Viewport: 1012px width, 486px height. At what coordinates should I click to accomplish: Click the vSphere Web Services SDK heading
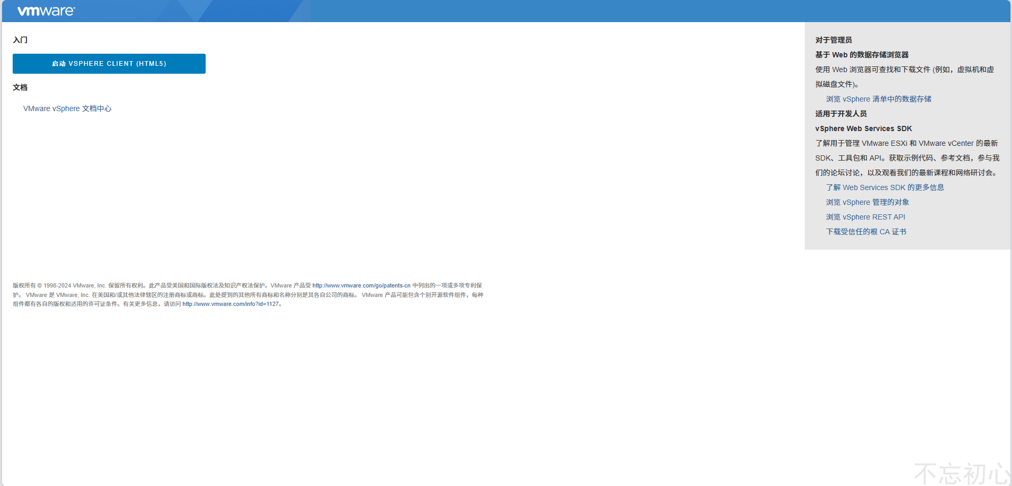click(863, 128)
